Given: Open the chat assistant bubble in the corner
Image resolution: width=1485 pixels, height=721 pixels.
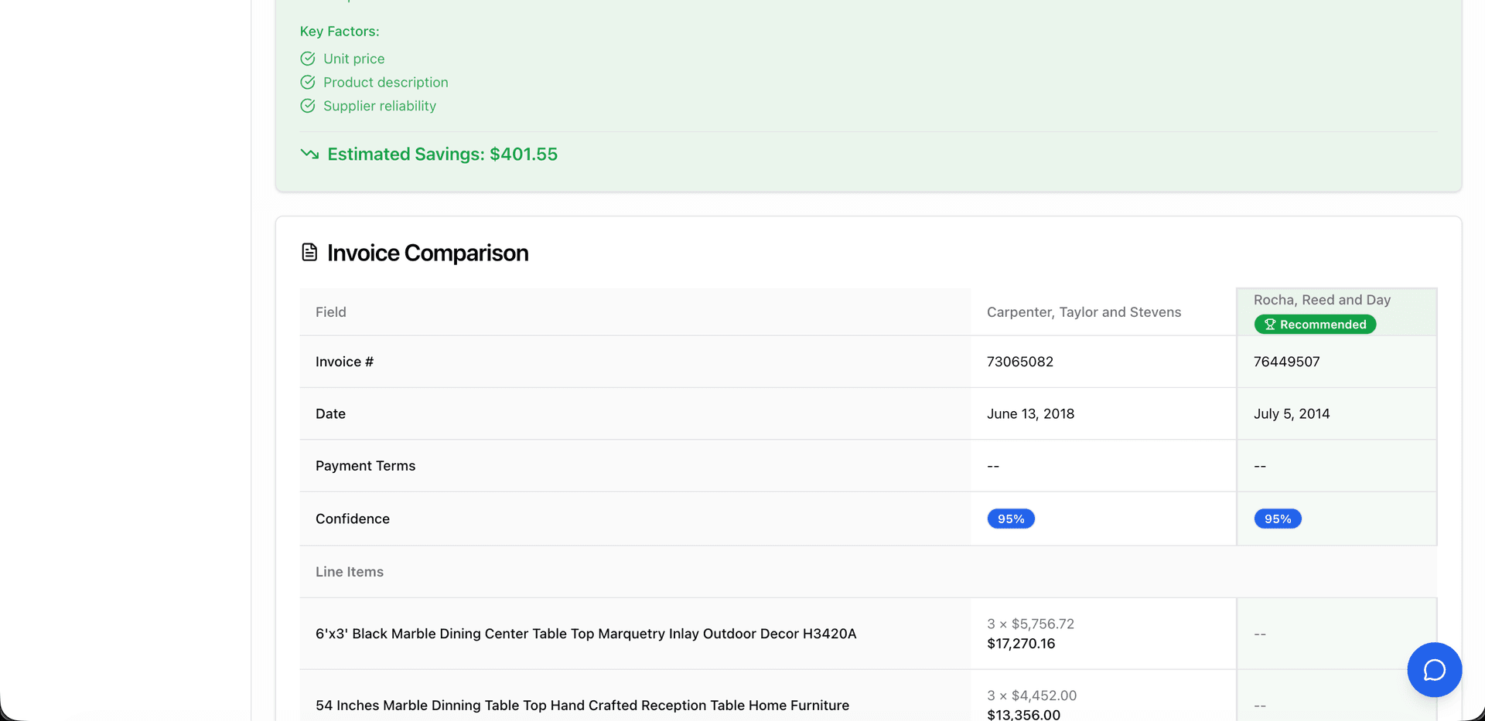Looking at the screenshot, I should point(1434,669).
